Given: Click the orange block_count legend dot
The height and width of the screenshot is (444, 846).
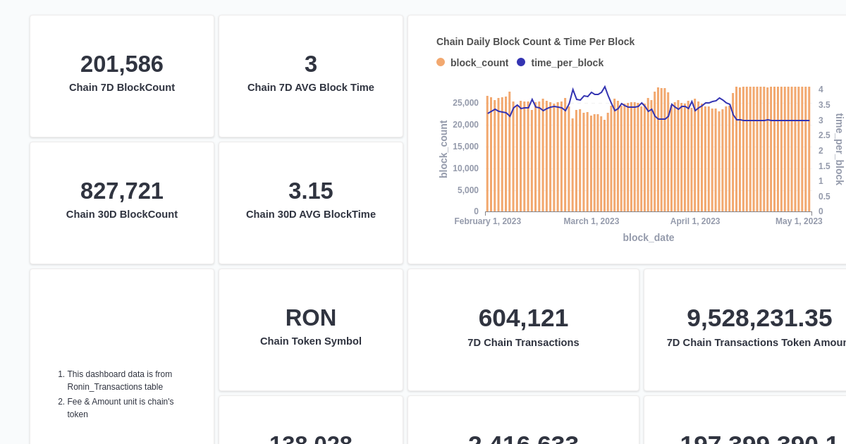Looking at the screenshot, I should tap(441, 62).
